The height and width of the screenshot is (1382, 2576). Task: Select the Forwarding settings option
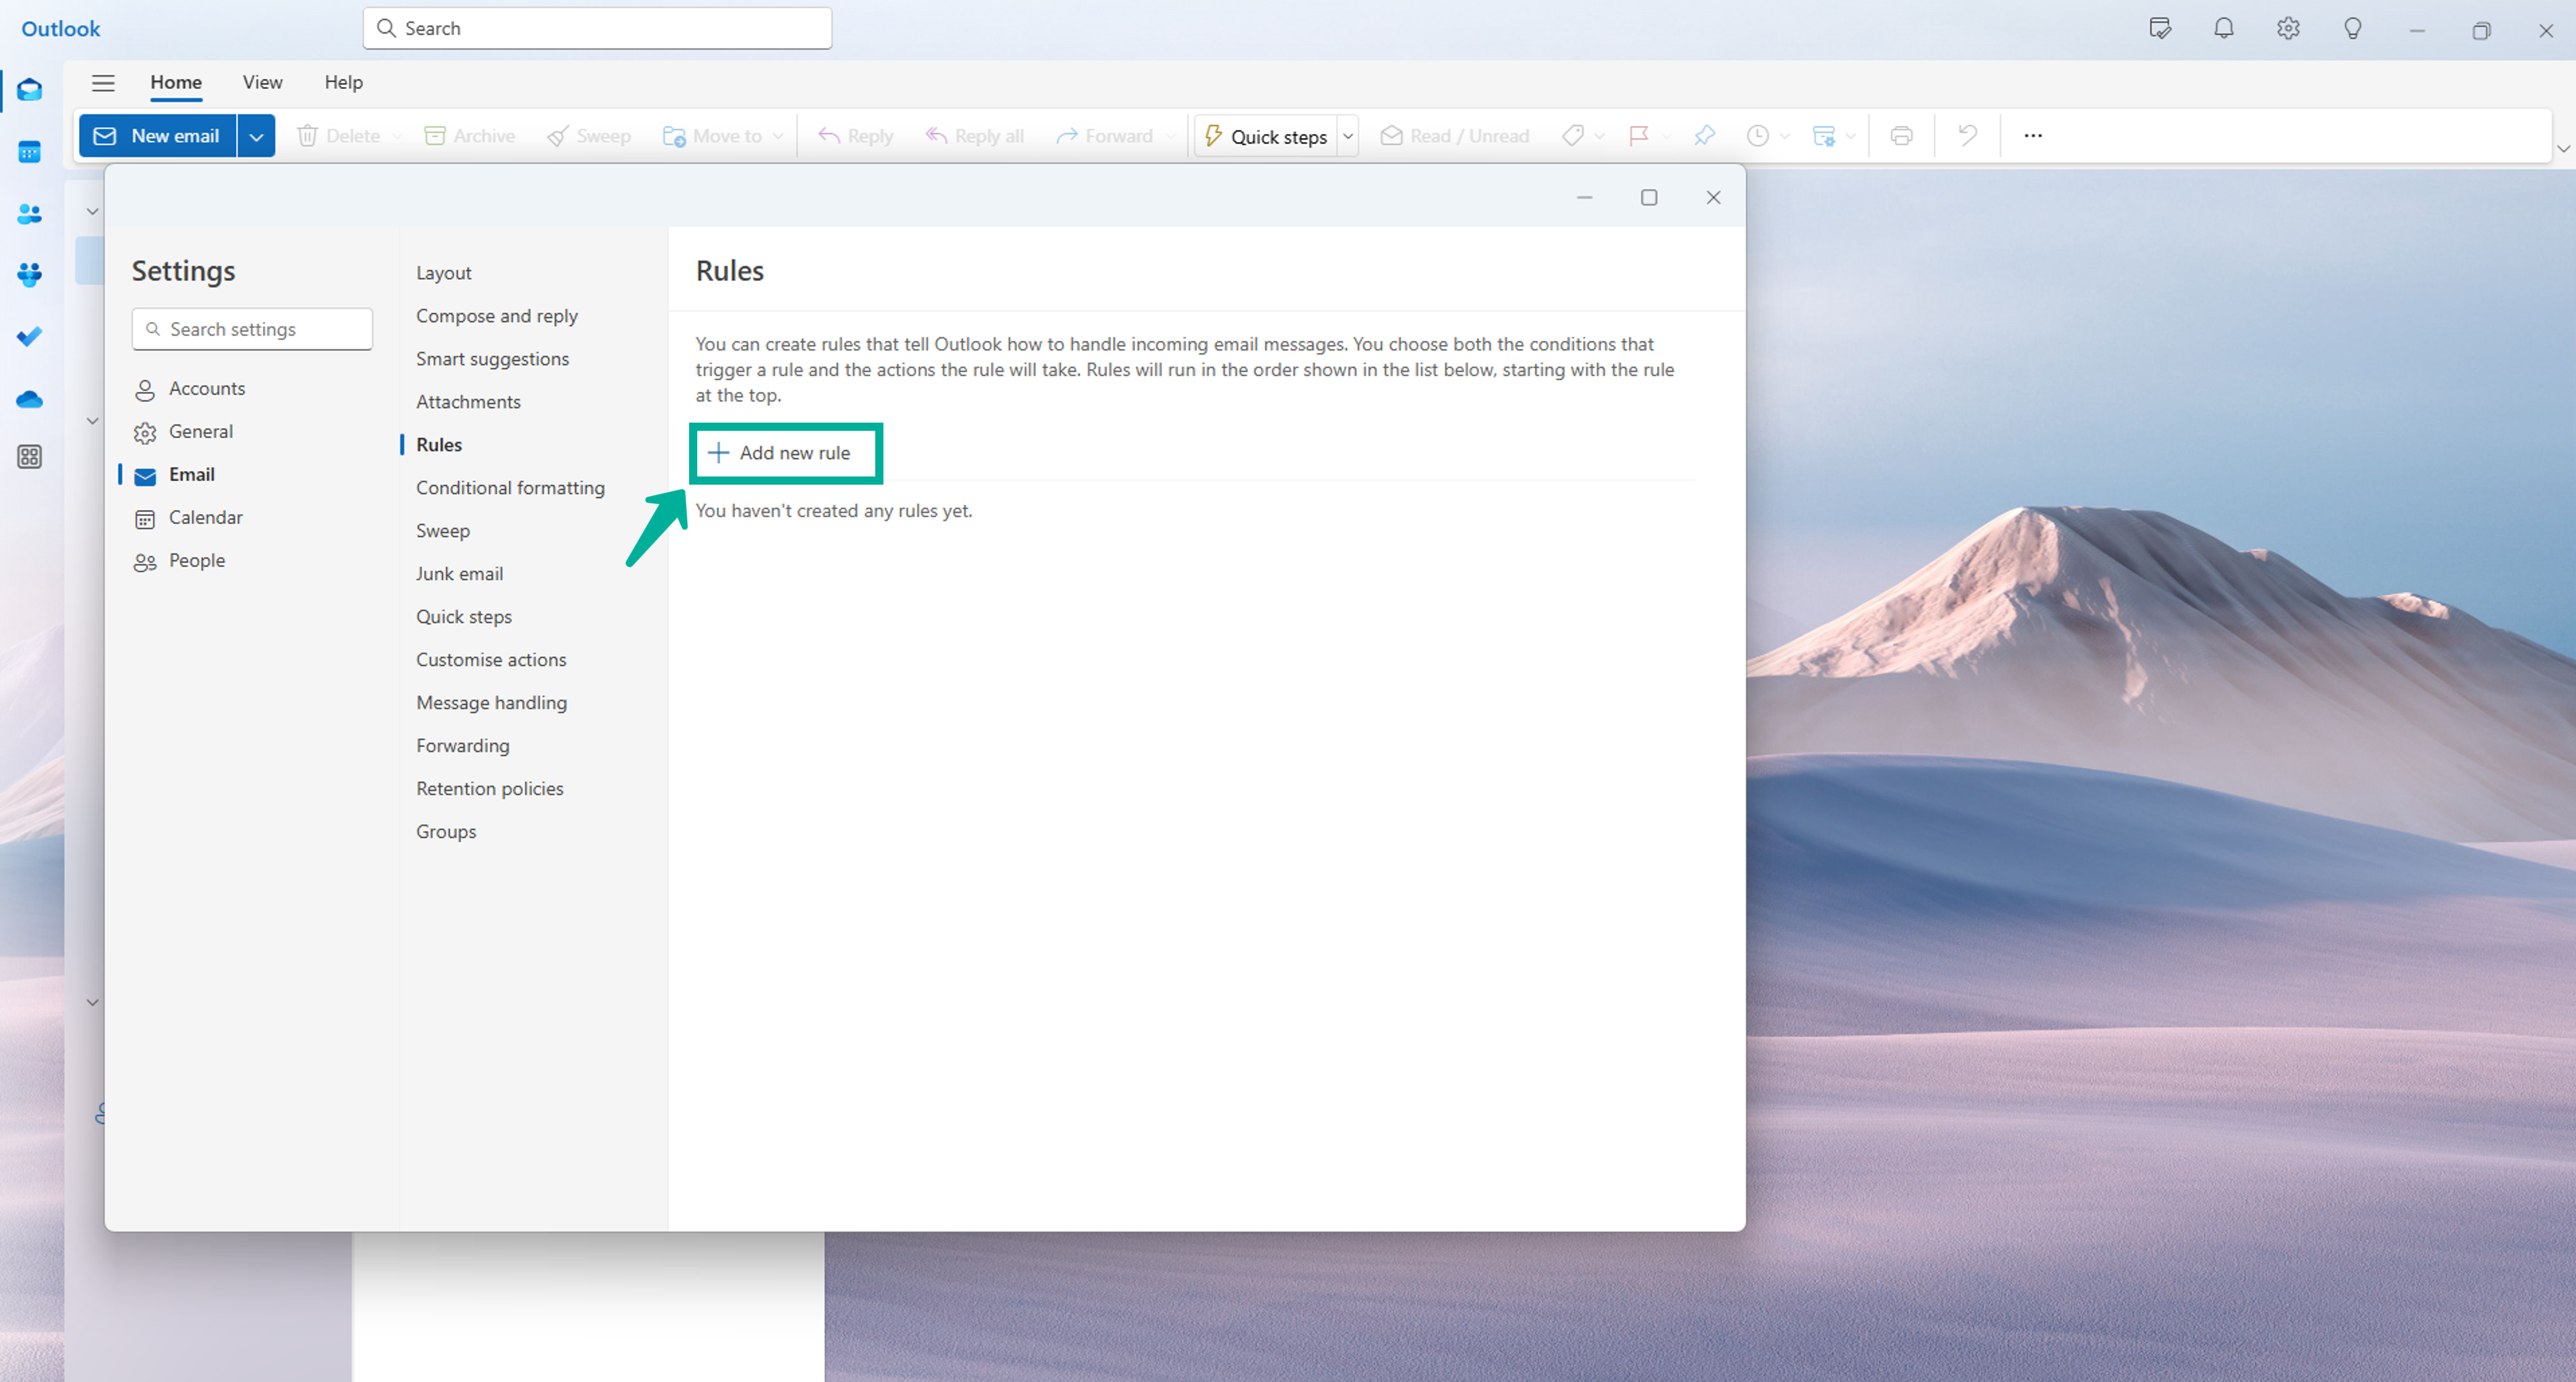point(462,745)
